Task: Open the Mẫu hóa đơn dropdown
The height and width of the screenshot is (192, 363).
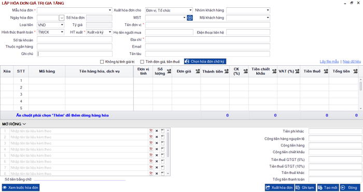Action: click(x=110, y=10)
